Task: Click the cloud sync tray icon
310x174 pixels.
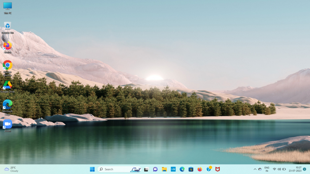Action: pos(260,169)
